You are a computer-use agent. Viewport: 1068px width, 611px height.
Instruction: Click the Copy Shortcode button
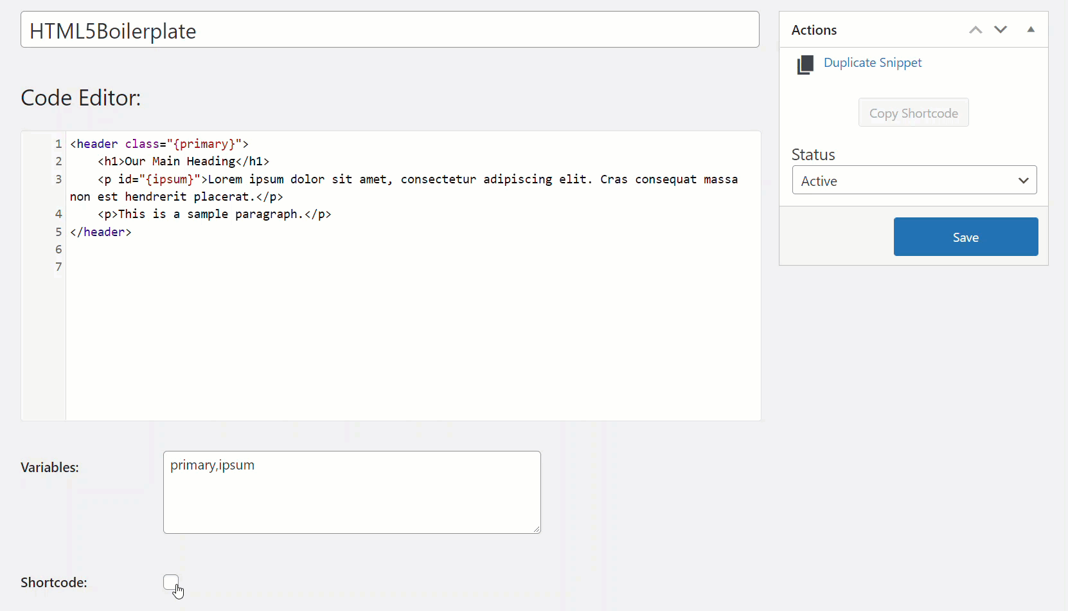pos(914,113)
